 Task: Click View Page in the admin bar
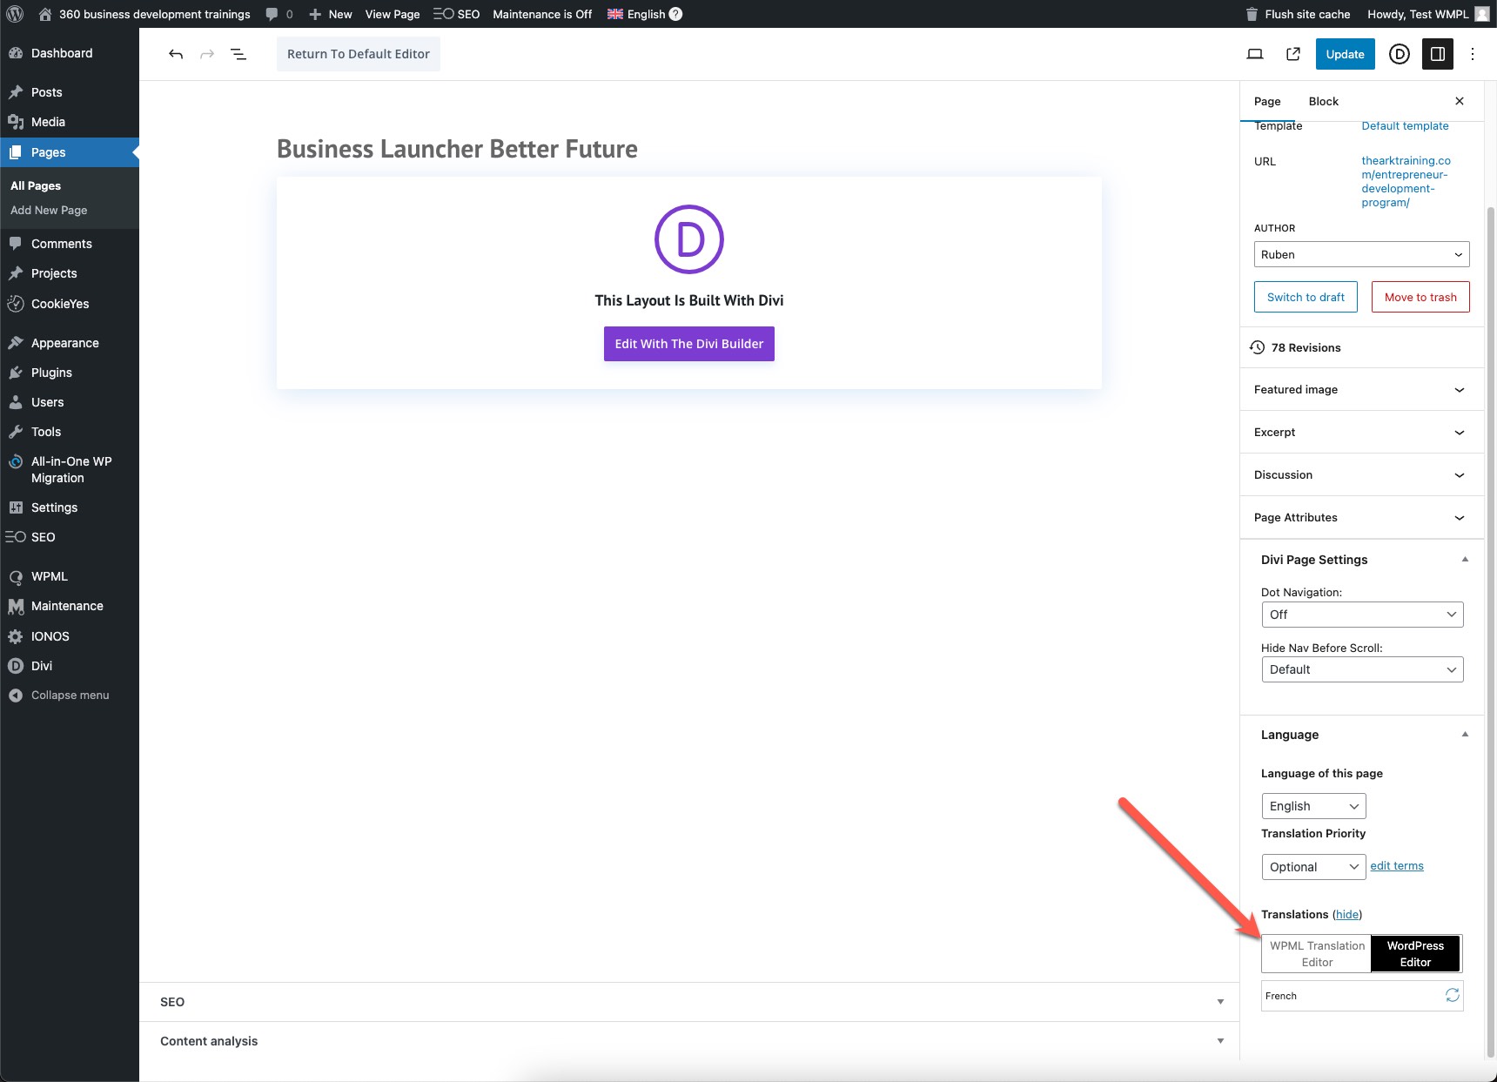(393, 14)
